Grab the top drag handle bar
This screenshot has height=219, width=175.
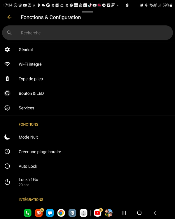[x=87, y=12]
